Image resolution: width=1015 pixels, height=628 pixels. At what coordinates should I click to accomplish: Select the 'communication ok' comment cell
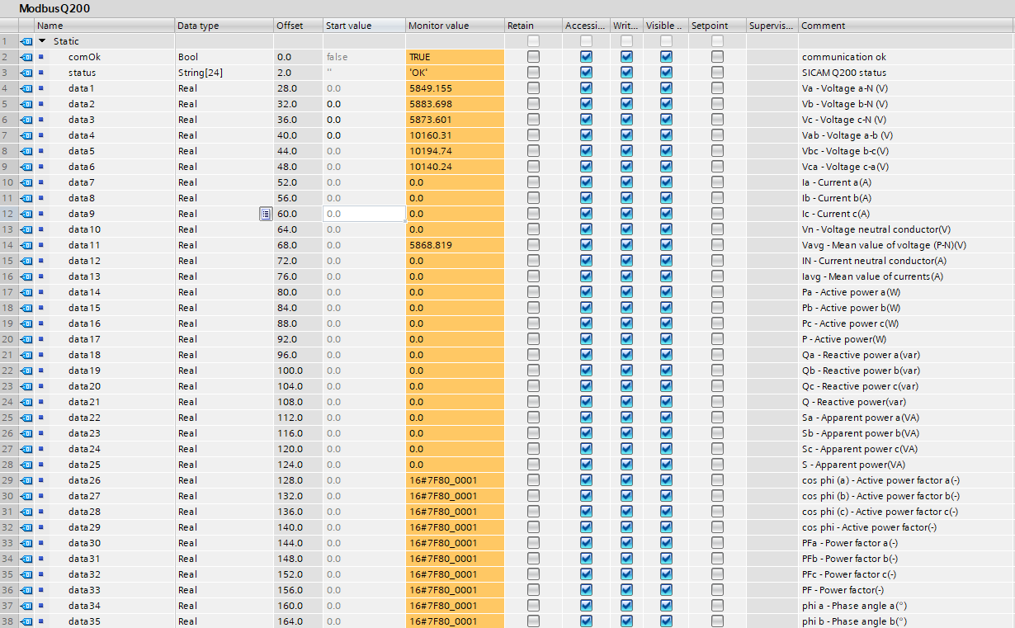905,57
